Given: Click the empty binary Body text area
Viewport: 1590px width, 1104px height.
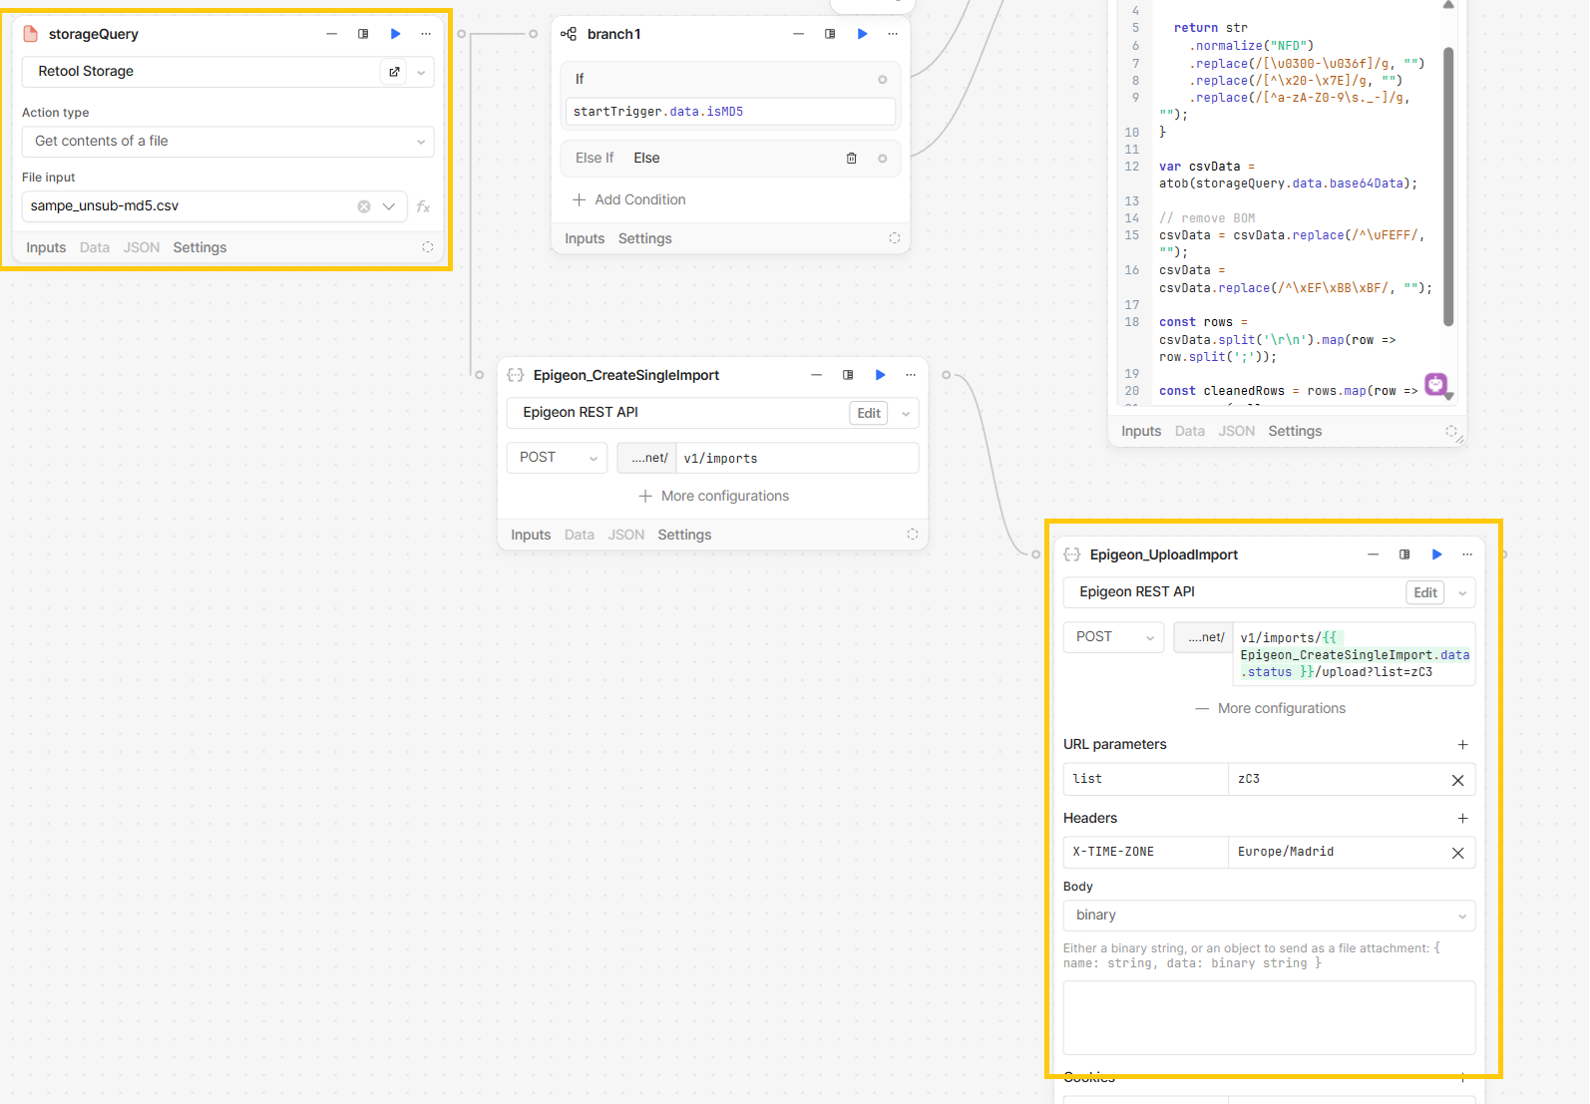Looking at the screenshot, I should [x=1269, y=1018].
